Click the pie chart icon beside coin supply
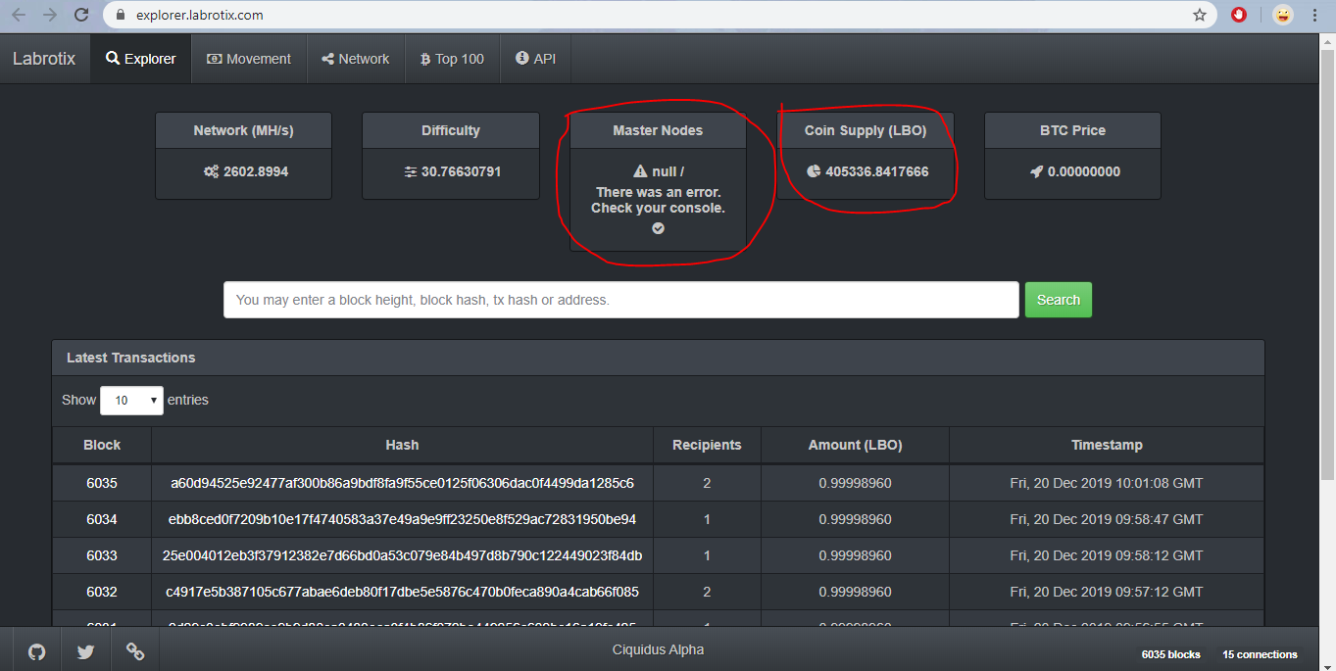Viewport: 1336px width, 671px height. [814, 171]
